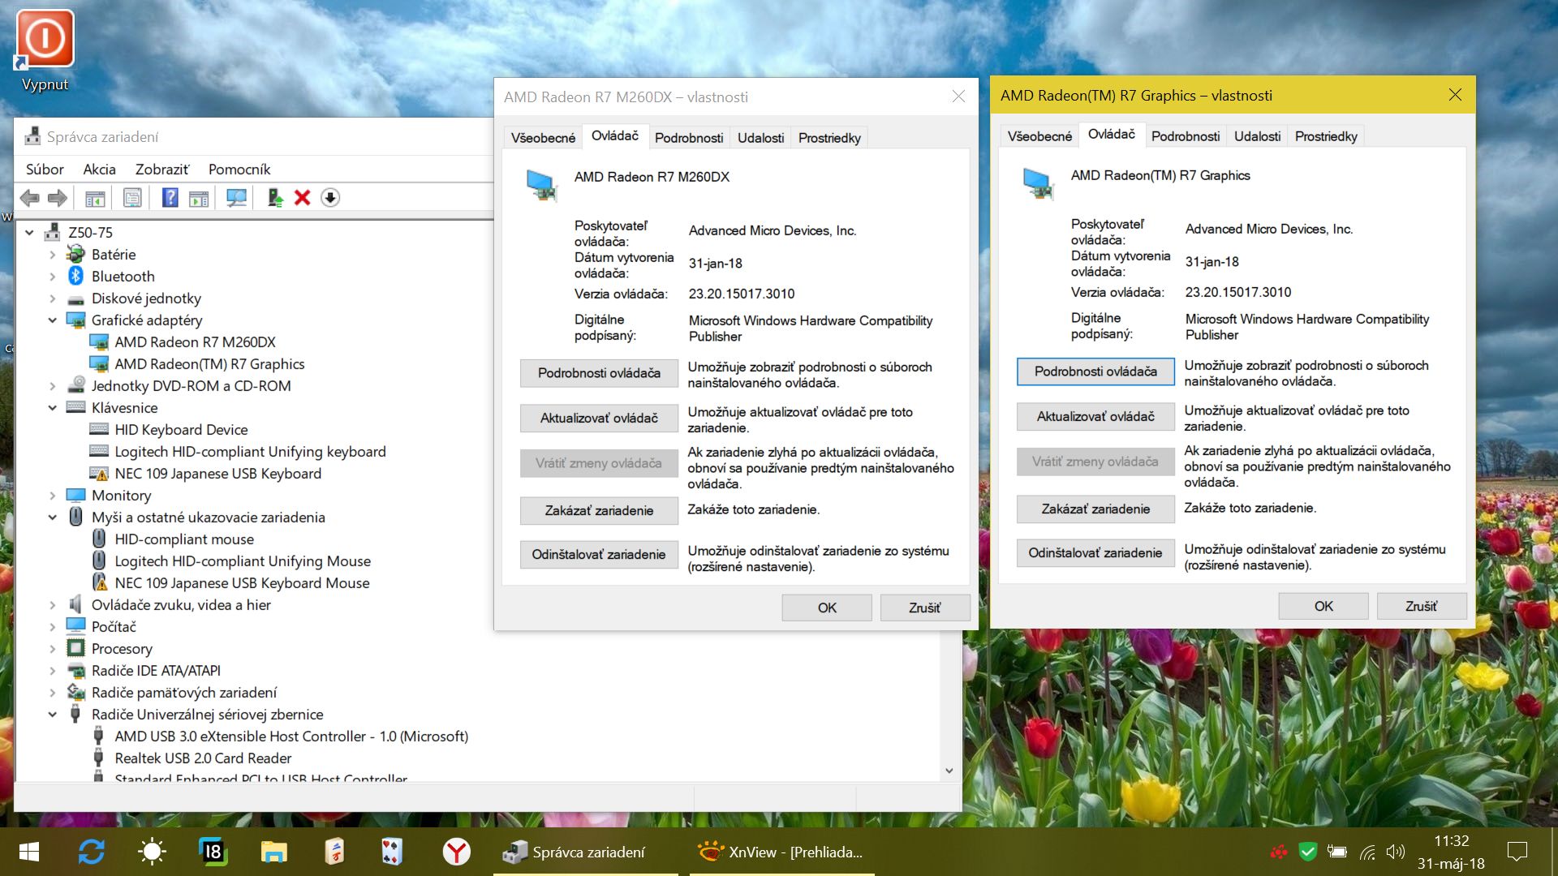Open File Explorer from the taskbar
Viewport: 1558px width, 876px height.
[x=273, y=852]
